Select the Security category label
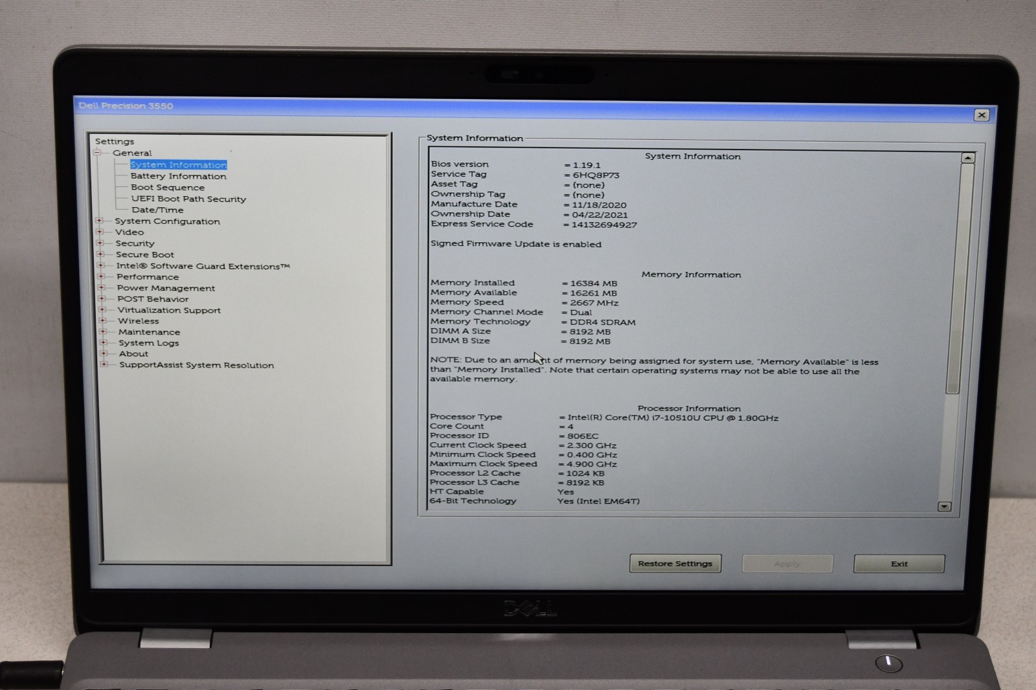The image size is (1036, 690). [x=135, y=243]
